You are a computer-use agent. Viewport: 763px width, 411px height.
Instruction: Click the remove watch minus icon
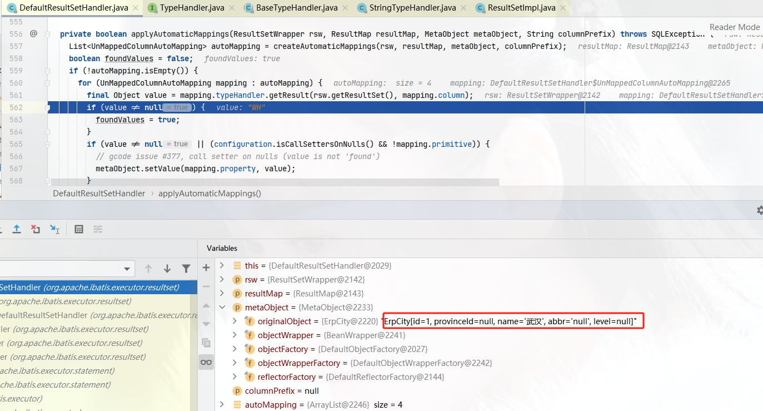pyautogui.click(x=206, y=286)
